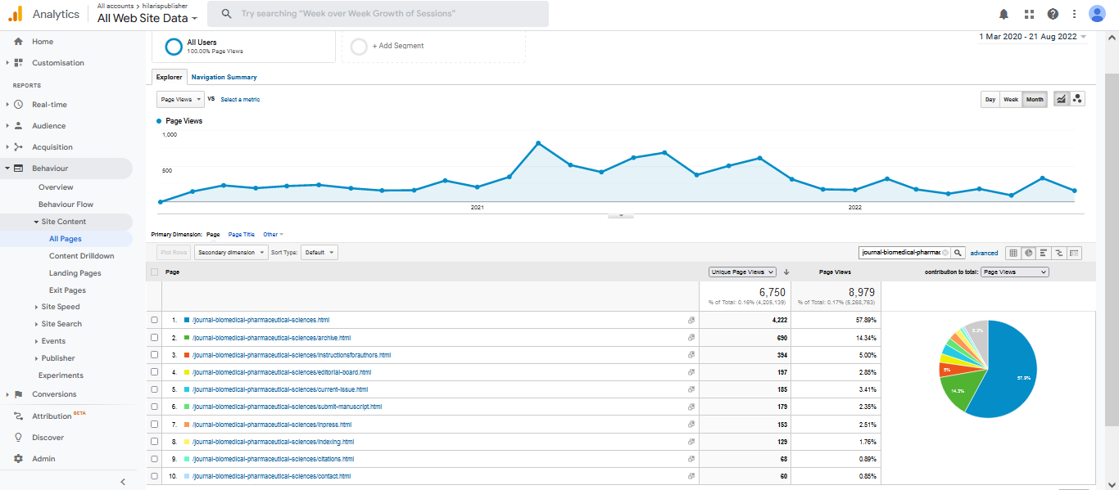
Task: Open archive.html page in new window icon
Action: (x=691, y=338)
